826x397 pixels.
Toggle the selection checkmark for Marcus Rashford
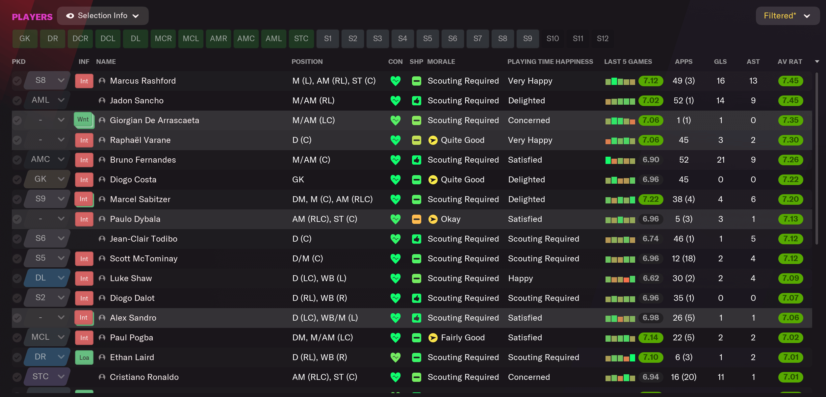(x=17, y=81)
